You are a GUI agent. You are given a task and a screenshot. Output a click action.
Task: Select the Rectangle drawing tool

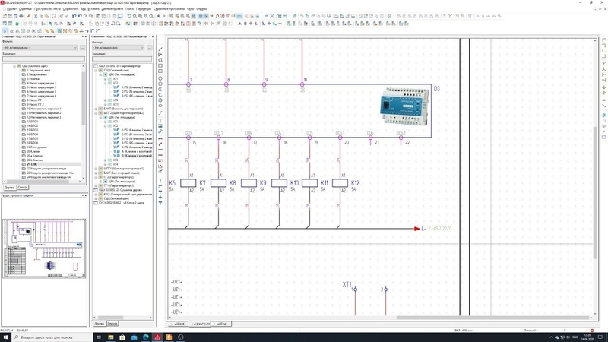160,66
